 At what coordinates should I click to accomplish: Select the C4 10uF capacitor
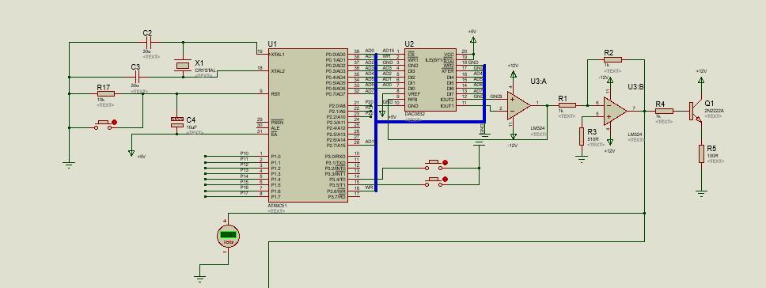tap(176, 122)
